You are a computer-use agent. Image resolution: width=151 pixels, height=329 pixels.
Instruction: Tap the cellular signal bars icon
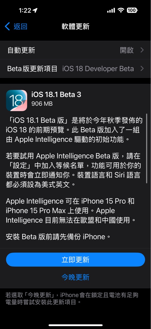pos(111,11)
